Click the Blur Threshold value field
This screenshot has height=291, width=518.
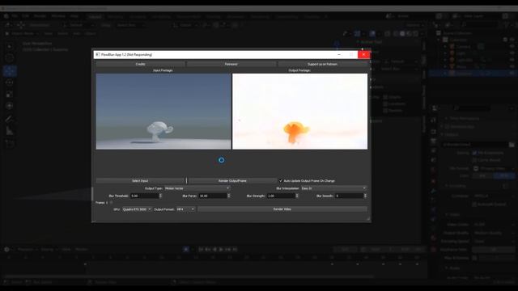click(x=144, y=196)
